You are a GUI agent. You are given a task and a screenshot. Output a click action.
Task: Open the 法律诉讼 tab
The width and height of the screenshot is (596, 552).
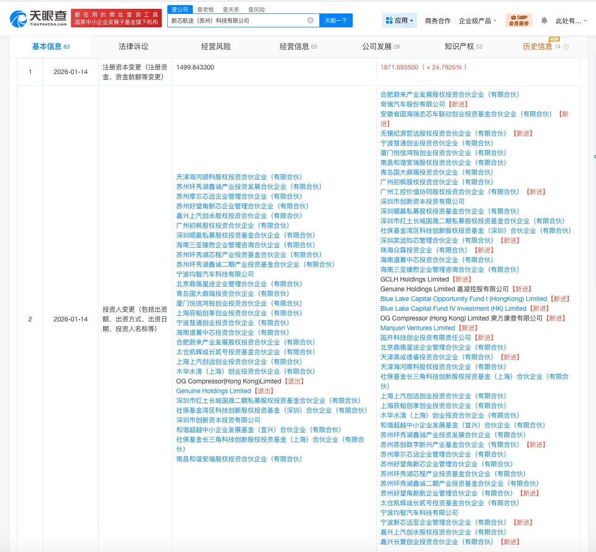[133, 46]
